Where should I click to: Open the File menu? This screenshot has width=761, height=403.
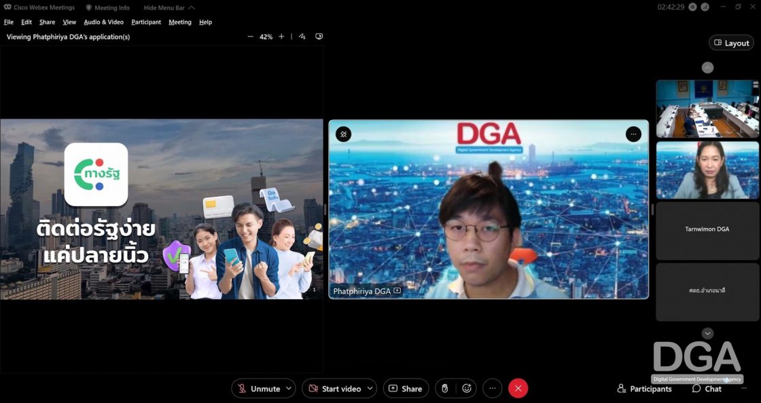pos(9,22)
